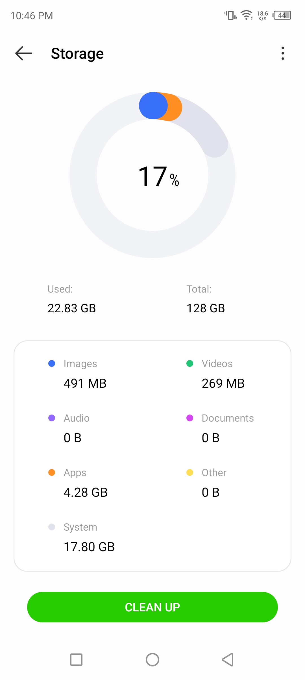Select the Documents storage entry

[220, 428]
